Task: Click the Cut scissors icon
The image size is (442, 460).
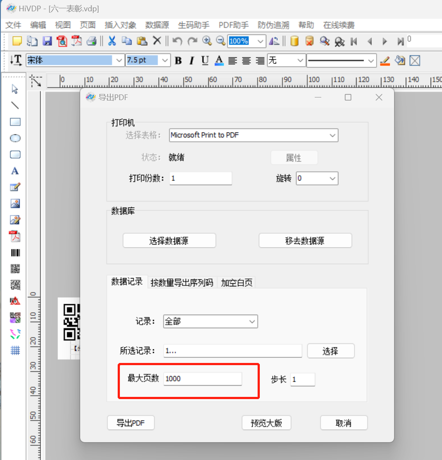Action: click(x=112, y=41)
